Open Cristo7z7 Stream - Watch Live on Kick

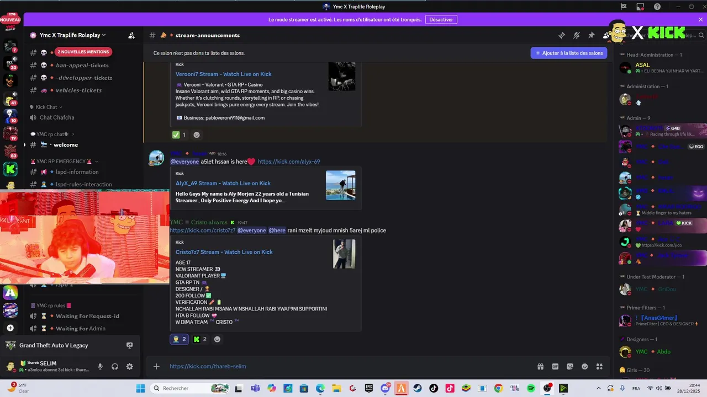coord(224,252)
